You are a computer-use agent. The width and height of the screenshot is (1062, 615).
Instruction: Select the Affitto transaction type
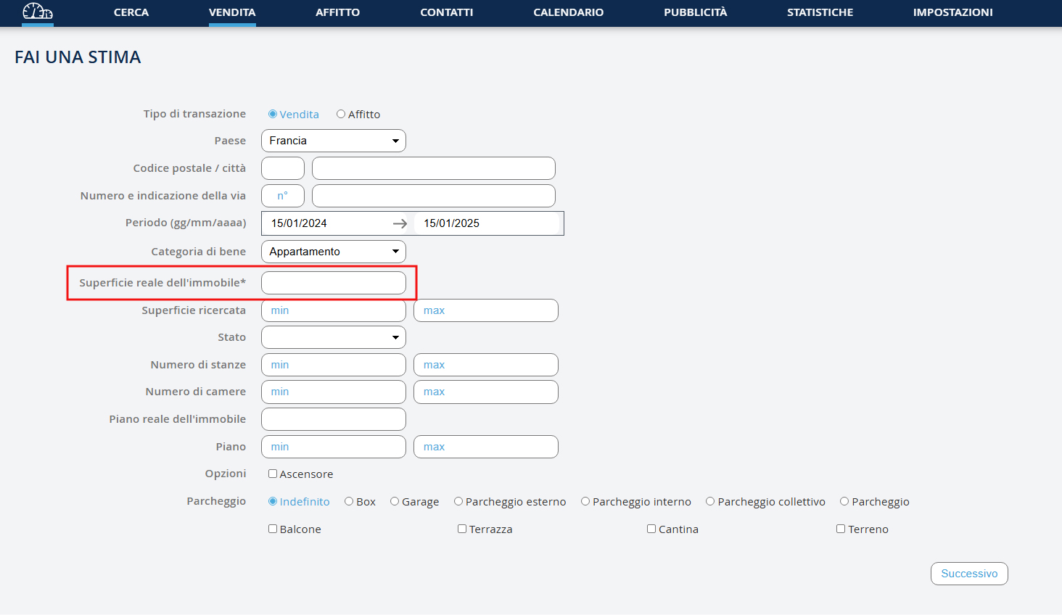tap(341, 115)
